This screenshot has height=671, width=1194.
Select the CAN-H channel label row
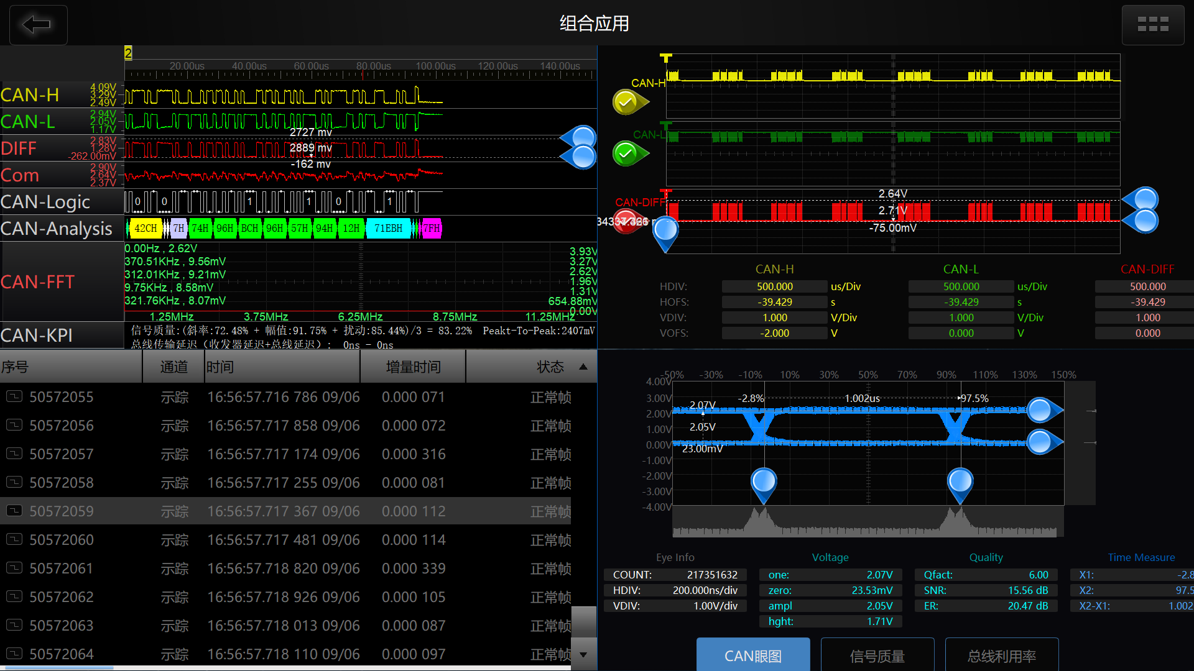pos(62,95)
